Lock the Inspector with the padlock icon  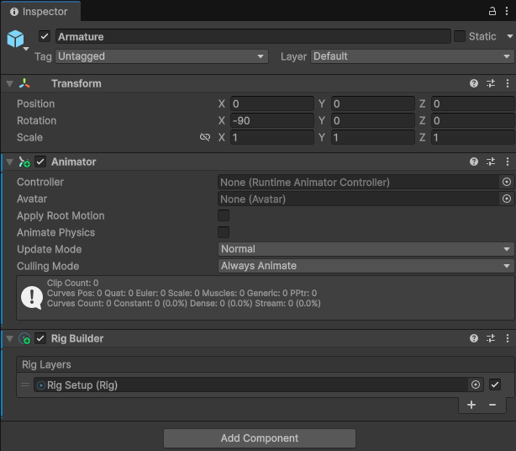point(492,12)
